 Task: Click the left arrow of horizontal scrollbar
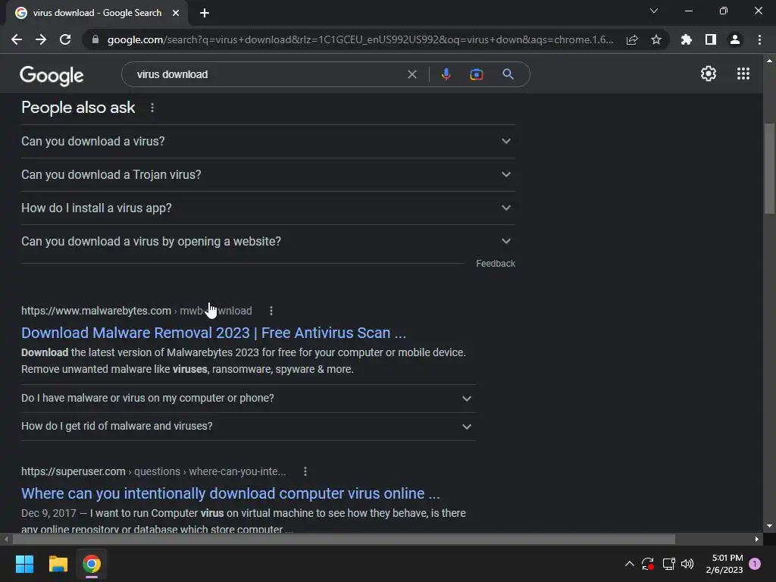[x=6, y=539]
